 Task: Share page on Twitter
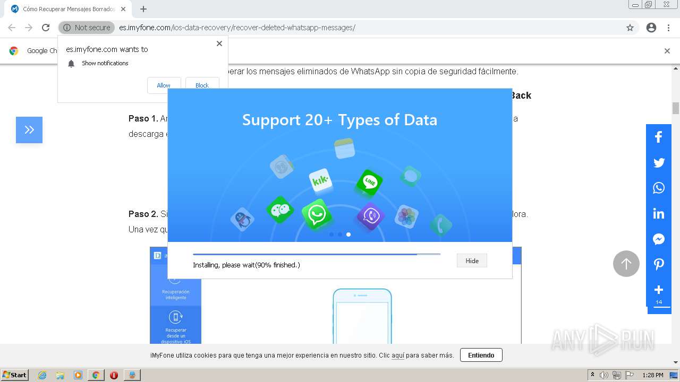pos(659,162)
